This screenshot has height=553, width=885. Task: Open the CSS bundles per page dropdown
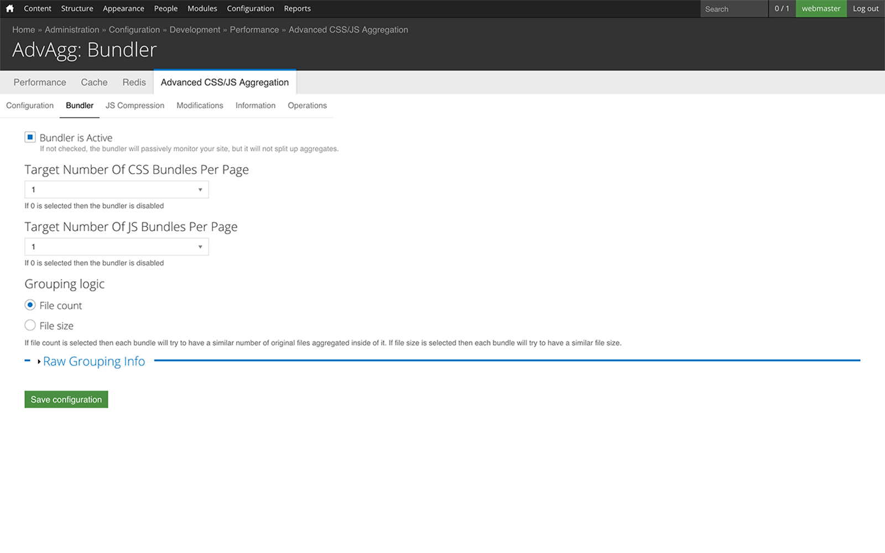click(x=117, y=190)
